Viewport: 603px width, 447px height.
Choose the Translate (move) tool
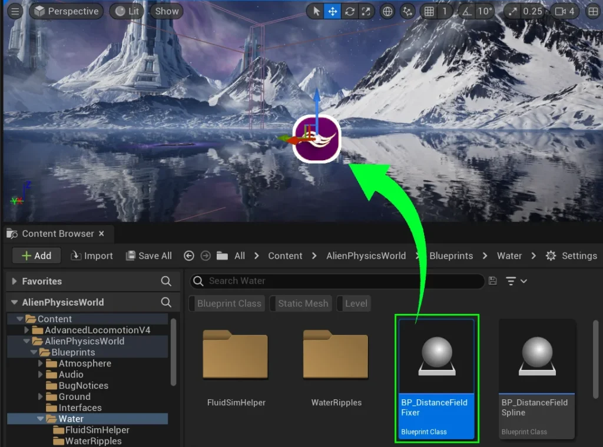(x=333, y=11)
